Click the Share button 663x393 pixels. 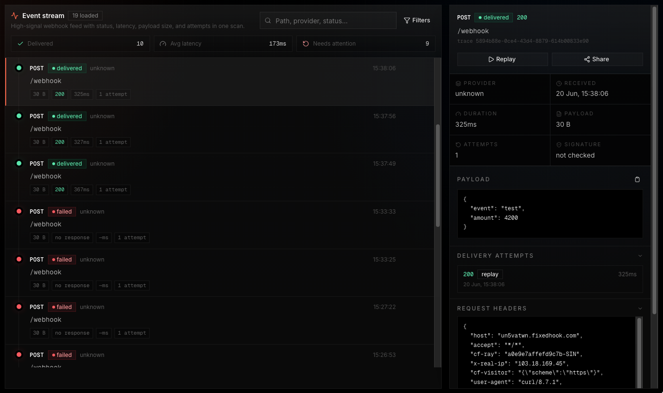click(x=597, y=59)
